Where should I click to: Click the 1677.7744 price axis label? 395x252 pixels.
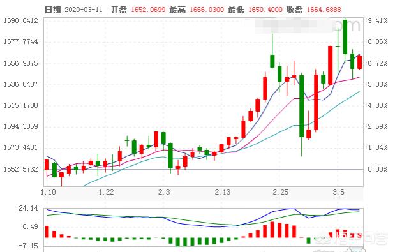click(x=20, y=41)
